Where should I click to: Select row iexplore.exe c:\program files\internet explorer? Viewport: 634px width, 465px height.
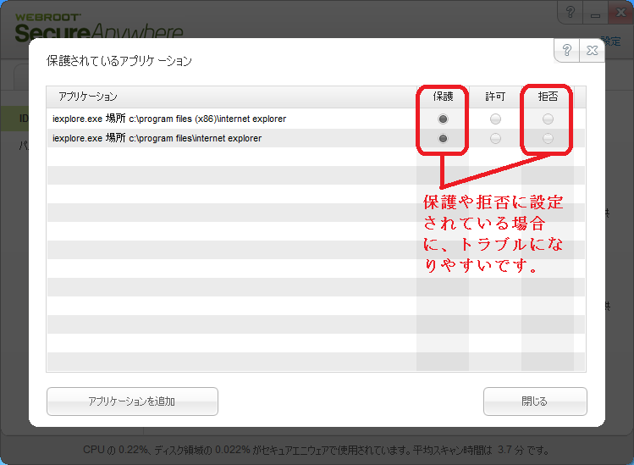[x=316, y=138]
